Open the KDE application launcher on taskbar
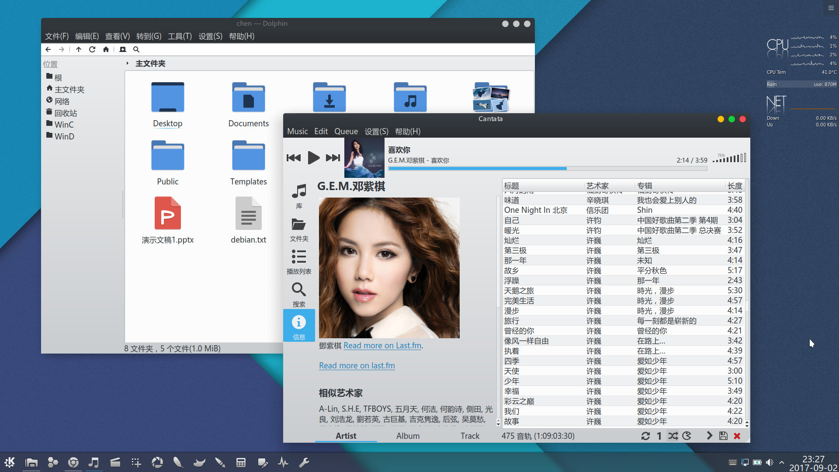839x472 pixels. pyautogui.click(x=10, y=462)
